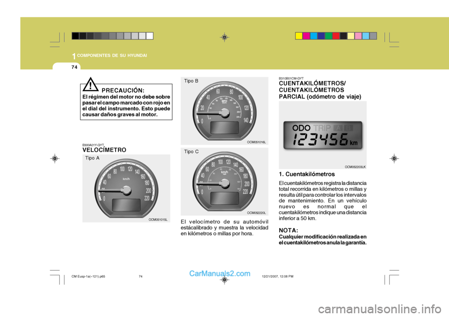Click the registration crosshair at top center
449x317 pixels.
[224, 37]
